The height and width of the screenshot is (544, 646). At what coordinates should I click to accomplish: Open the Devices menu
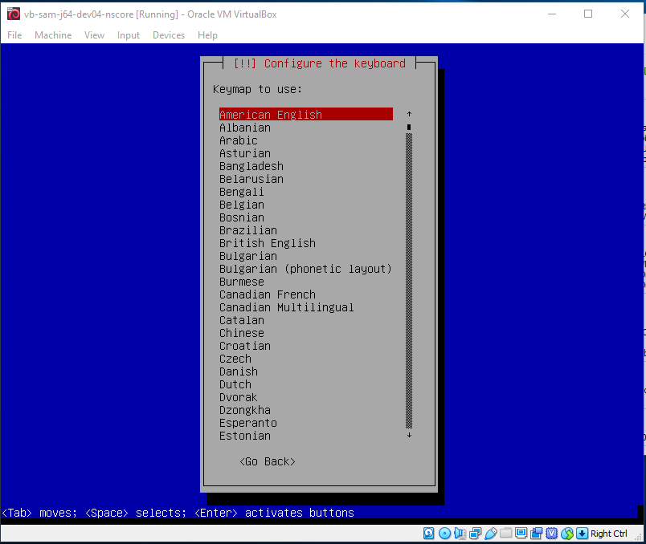click(169, 35)
